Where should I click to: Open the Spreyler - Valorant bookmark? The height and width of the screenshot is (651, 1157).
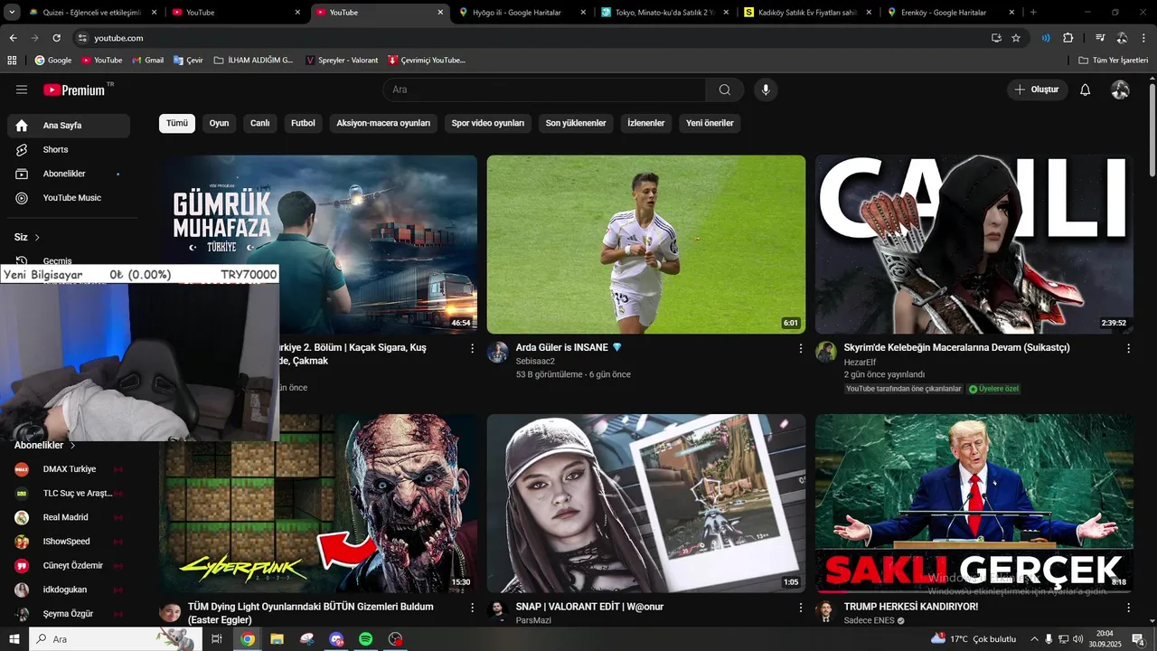[342, 61]
